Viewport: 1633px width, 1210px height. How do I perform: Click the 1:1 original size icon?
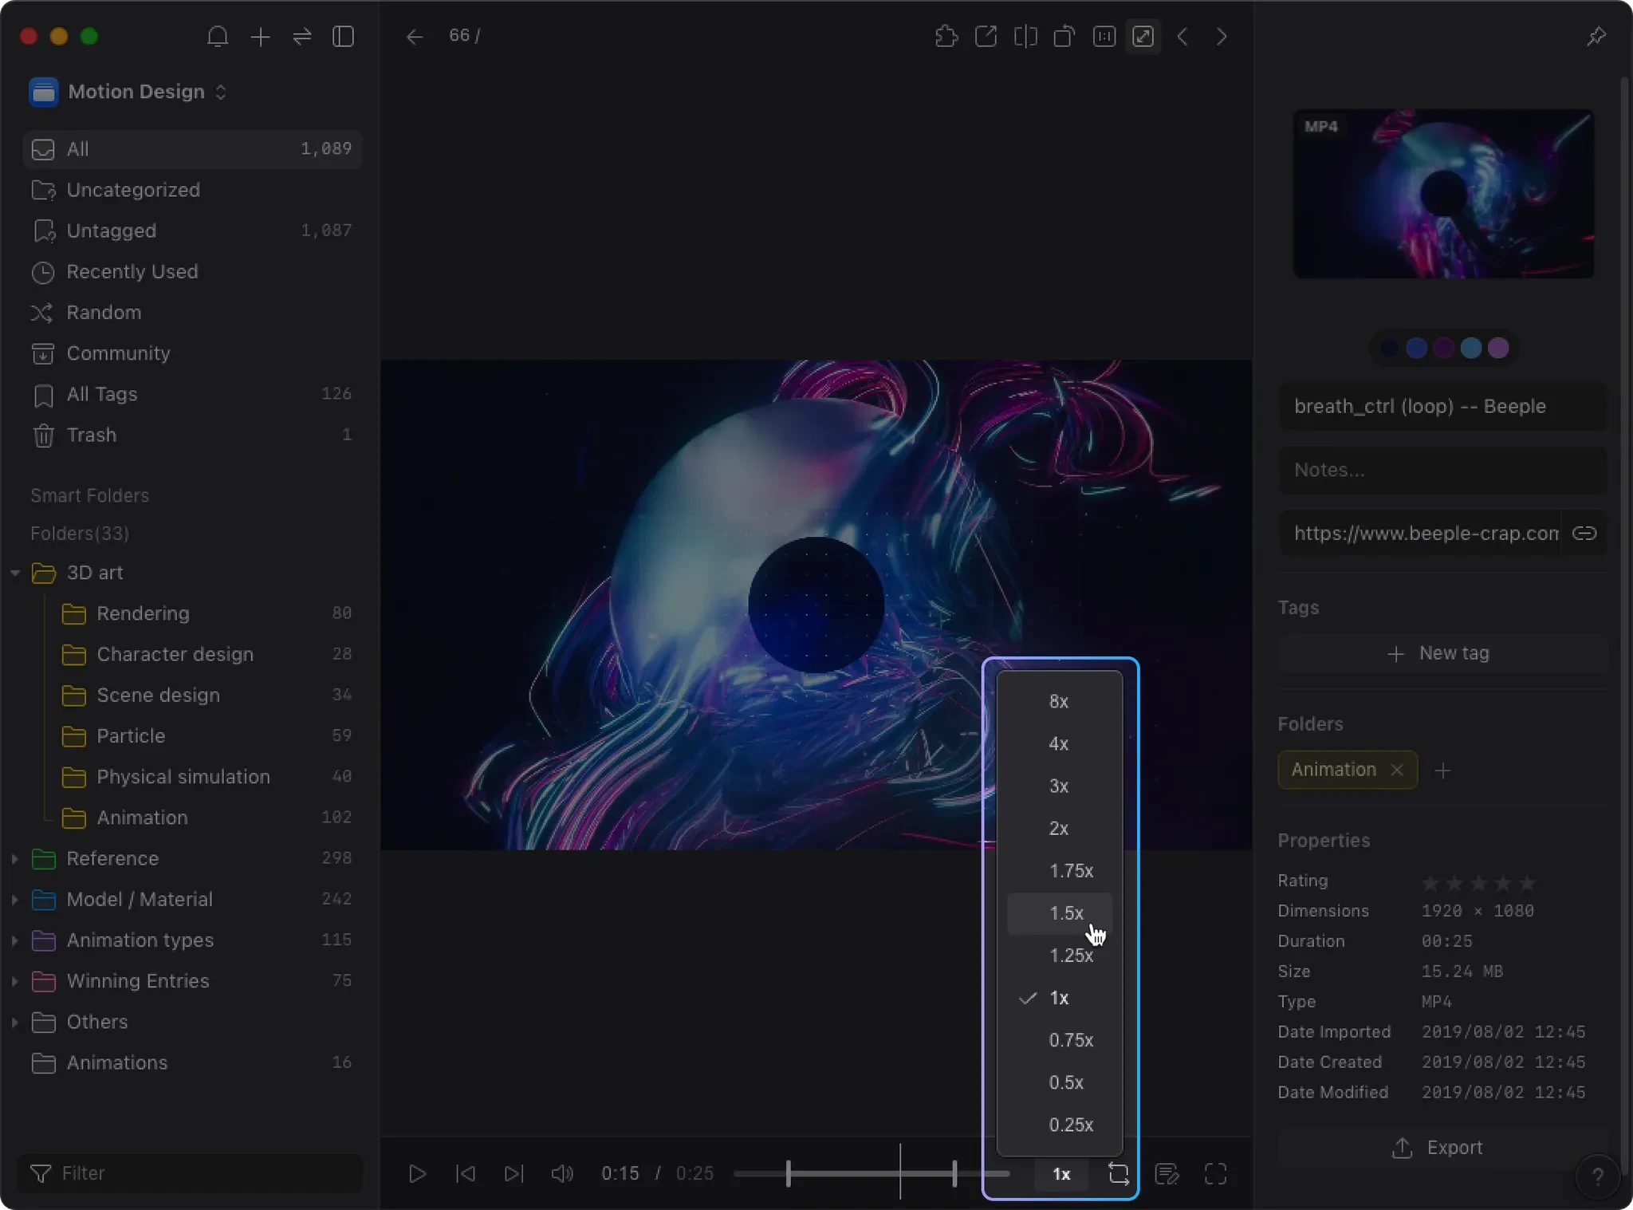(1104, 37)
